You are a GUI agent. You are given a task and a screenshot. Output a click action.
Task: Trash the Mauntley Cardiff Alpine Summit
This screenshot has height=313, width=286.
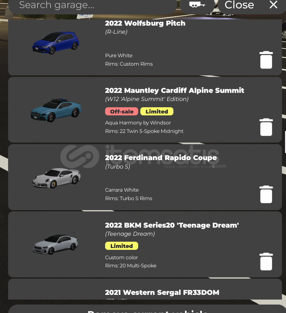(266, 127)
